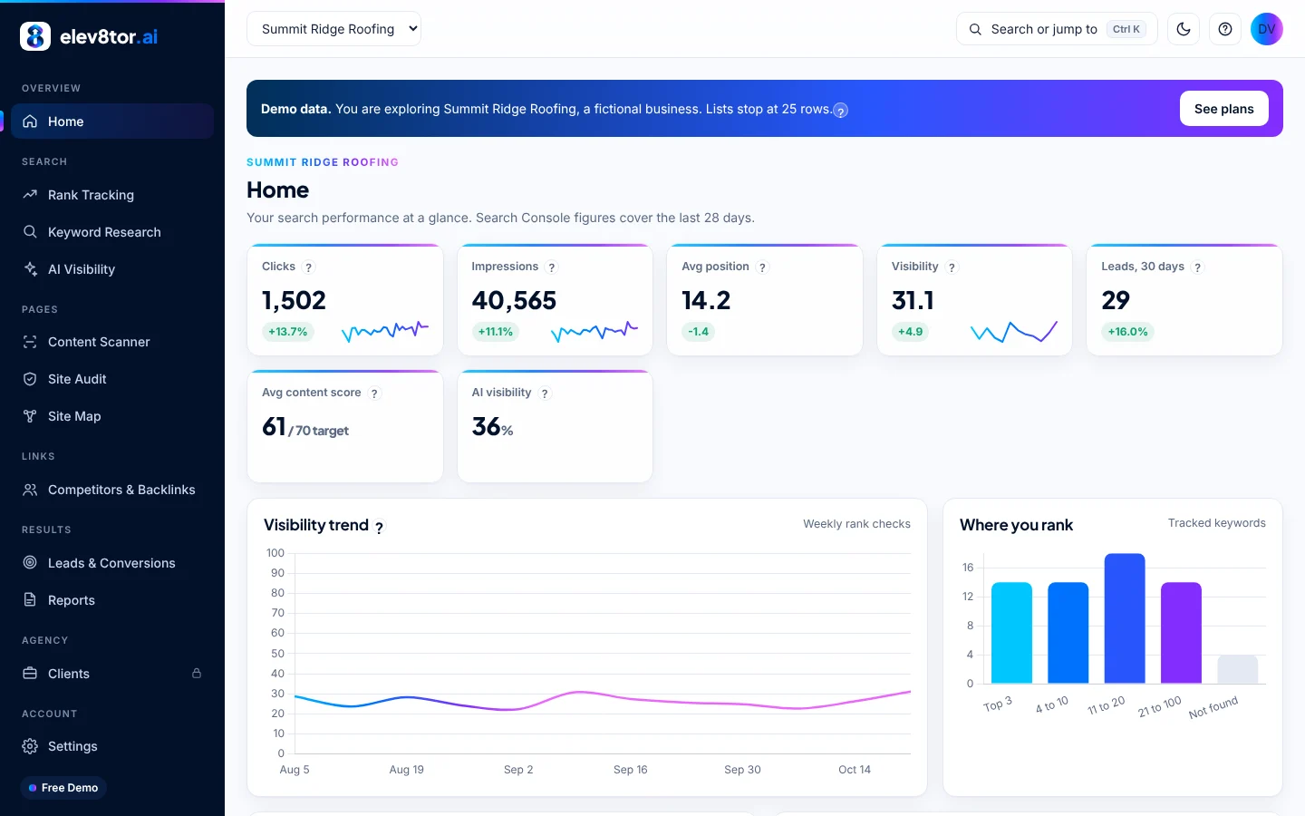Click the Impressions sparkline chart
The image size is (1305, 816).
coord(594,332)
